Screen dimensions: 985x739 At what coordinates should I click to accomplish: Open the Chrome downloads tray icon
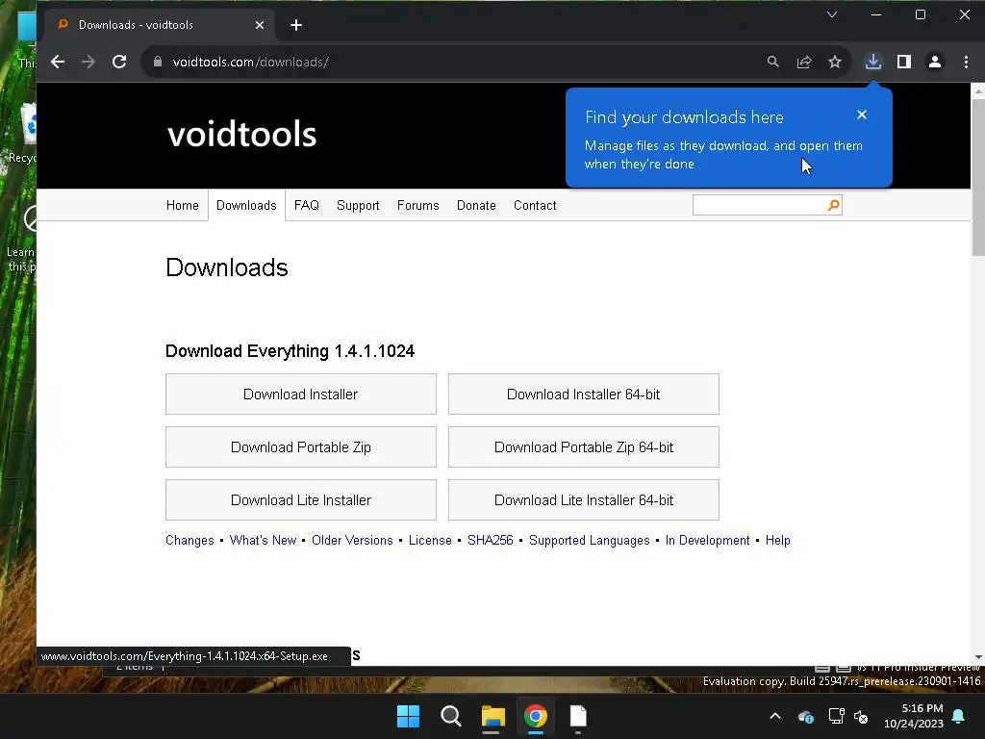873,62
